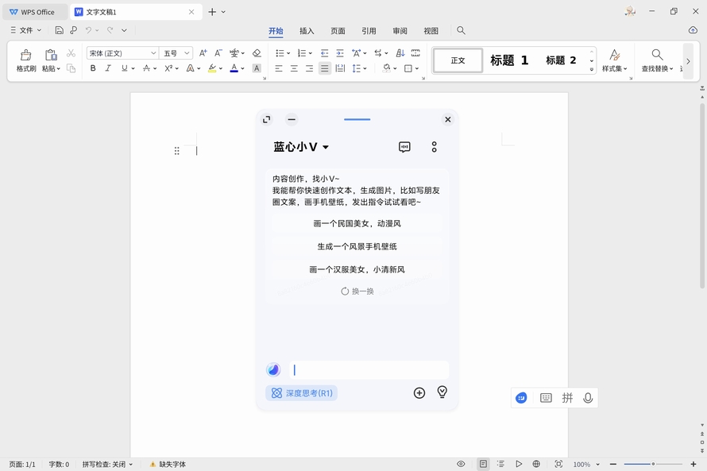707x471 pixels.
Task: Click the ribbon search magnifier icon
Action: point(461,30)
